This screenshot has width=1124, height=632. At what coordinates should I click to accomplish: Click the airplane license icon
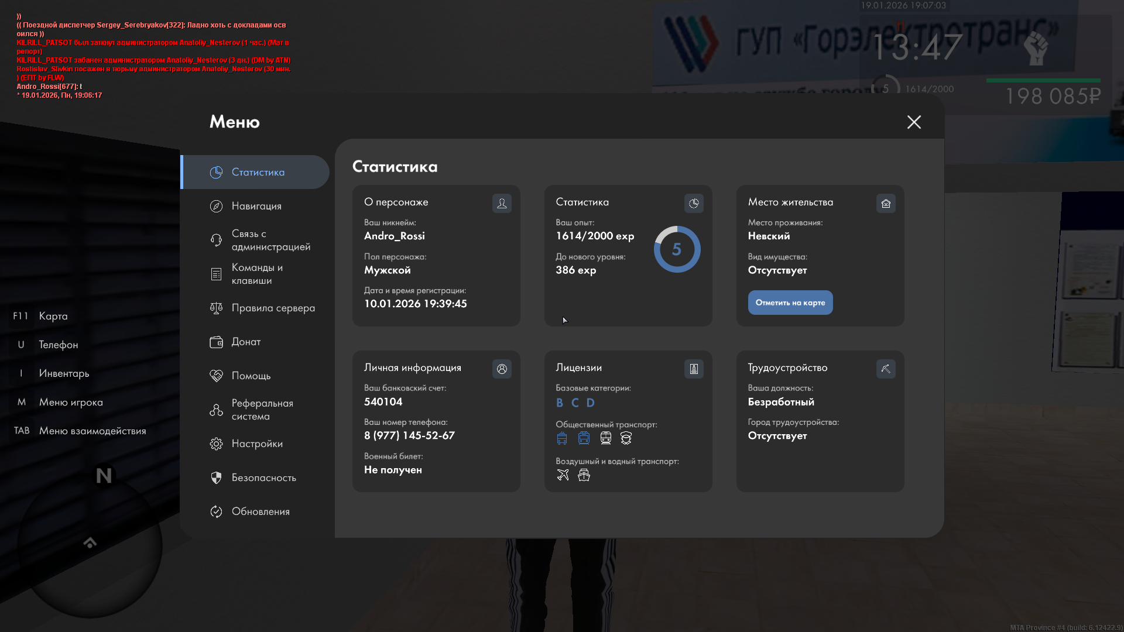563,475
